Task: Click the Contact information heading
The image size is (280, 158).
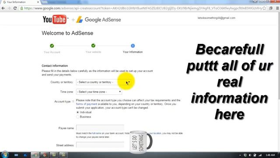Action: 55,66
